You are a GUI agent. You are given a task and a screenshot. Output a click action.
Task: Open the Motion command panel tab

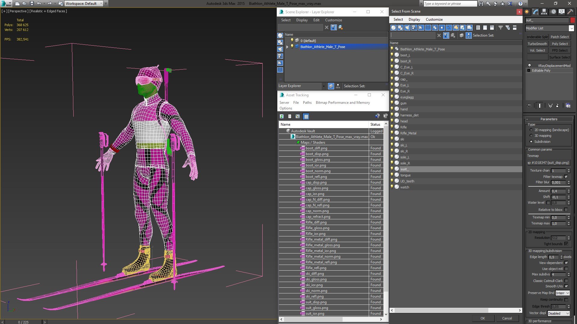pos(553,12)
